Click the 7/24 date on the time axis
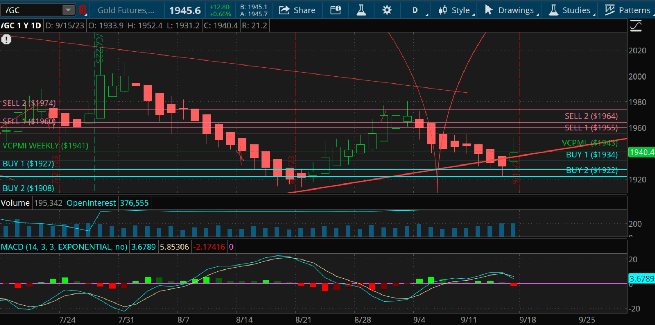Screen dimensions: 655x325 click(67, 320)
